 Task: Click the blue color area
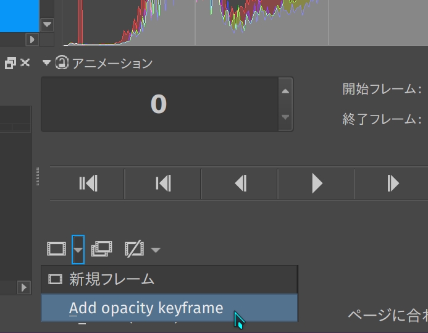coord(20,16)
